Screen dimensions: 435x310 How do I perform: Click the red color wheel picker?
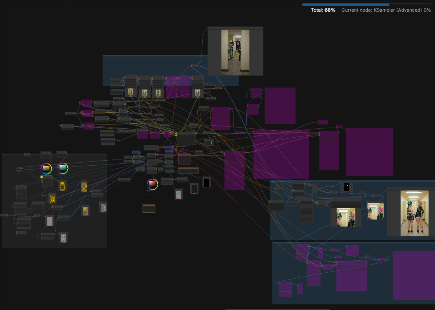(152, 184)
